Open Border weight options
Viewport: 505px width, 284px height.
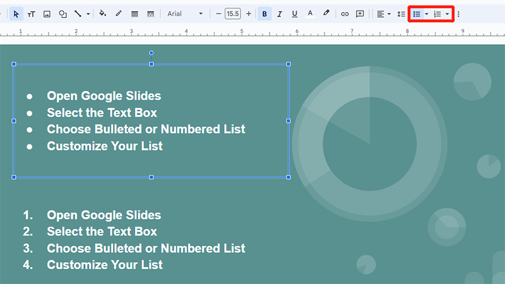point(134,14)
